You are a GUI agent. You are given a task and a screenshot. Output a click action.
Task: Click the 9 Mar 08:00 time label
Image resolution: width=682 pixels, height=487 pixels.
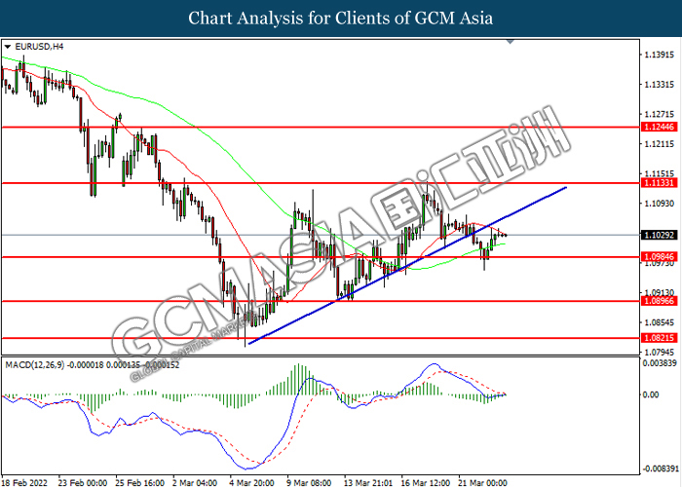pyautogui.click(x=309, y=483)
